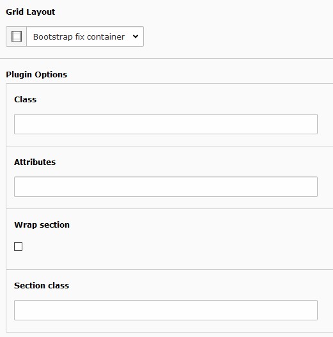Focus the Section class input field

tap(166, 310)
